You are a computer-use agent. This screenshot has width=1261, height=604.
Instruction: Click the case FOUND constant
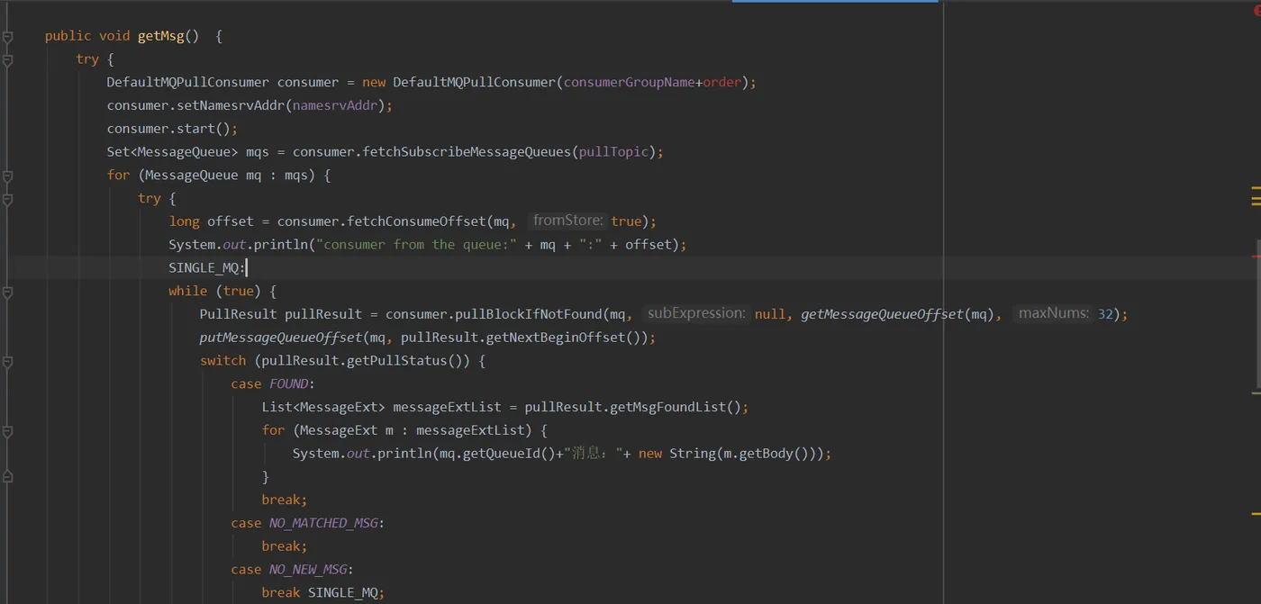click(x=288, y=383)
